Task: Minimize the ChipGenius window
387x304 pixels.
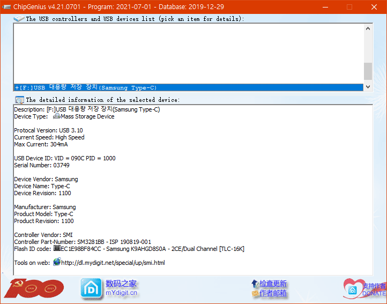Action: pyautogui.click(x=325, y=7)
